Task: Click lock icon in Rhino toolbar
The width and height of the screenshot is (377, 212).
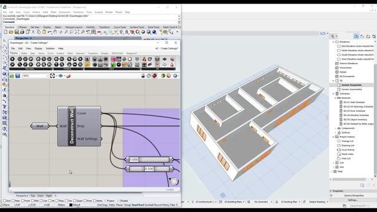Action: coord(127,32)
